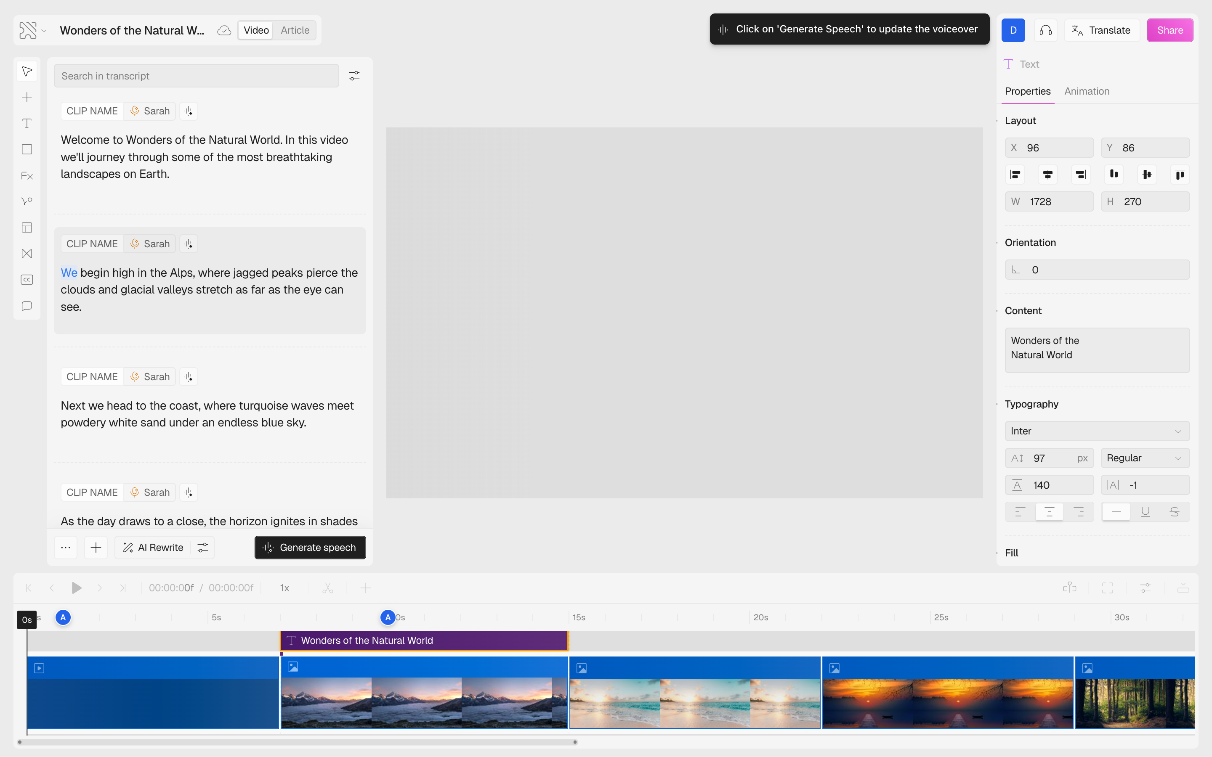This screenshot has height=757, width=1212.
Task: Expand the app logo menu chevron
Action: pos(44,31)
